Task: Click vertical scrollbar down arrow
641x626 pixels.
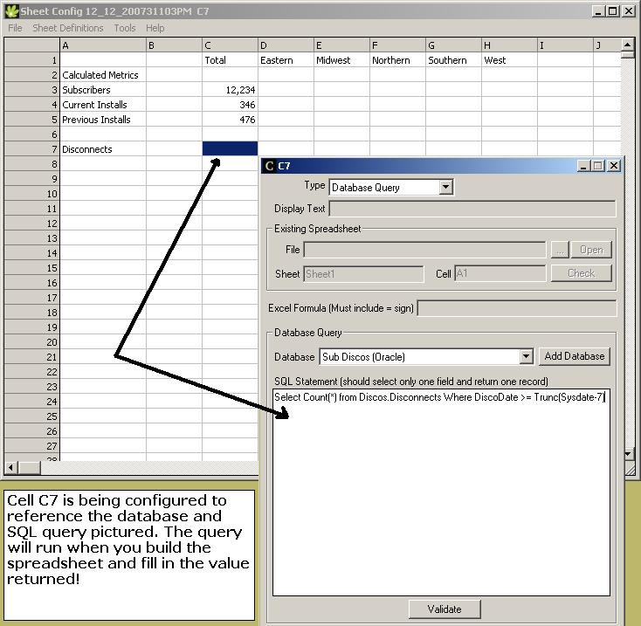Action: coord(628,454)
